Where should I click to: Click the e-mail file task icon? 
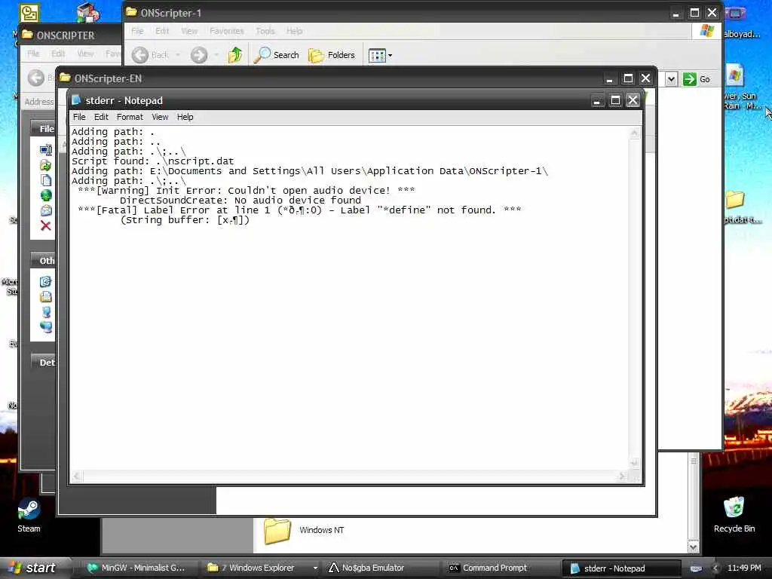46,211
